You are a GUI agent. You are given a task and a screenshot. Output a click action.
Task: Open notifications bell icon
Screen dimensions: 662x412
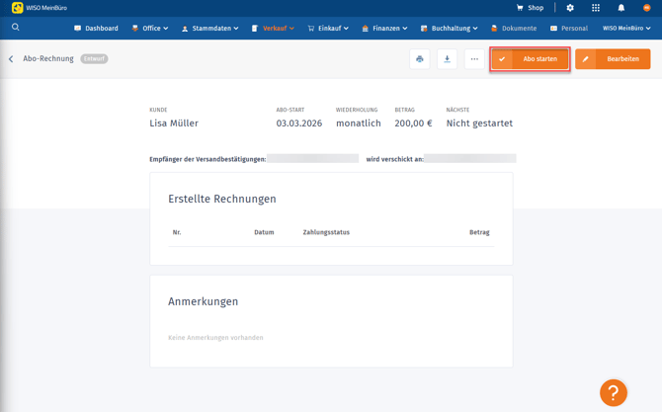621,8
